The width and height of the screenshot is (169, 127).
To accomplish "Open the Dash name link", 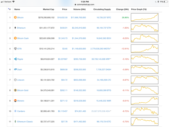I will pos(20,70).
